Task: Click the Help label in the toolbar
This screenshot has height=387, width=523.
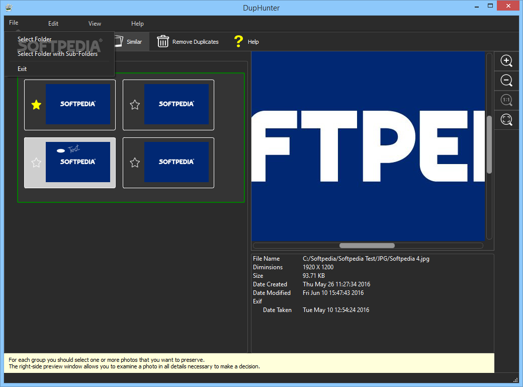Action: [x=253, y=42]
